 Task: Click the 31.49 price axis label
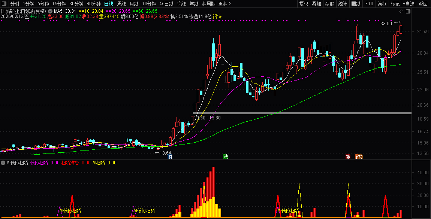(x=423, y=32)
